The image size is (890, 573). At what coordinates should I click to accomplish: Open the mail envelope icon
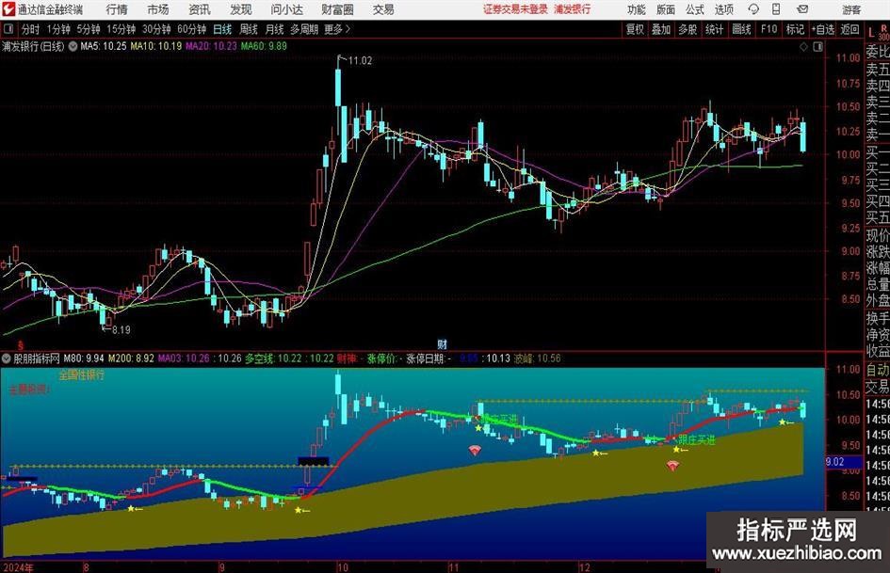(x=802, y=9)
